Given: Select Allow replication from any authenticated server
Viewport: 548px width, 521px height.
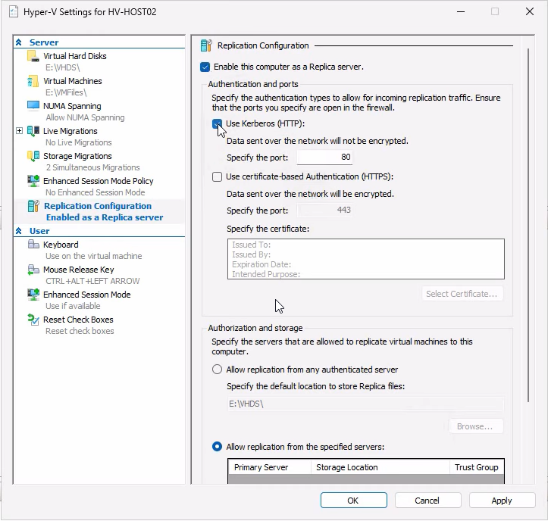Looking at the screenshot, I should [217, 370].
